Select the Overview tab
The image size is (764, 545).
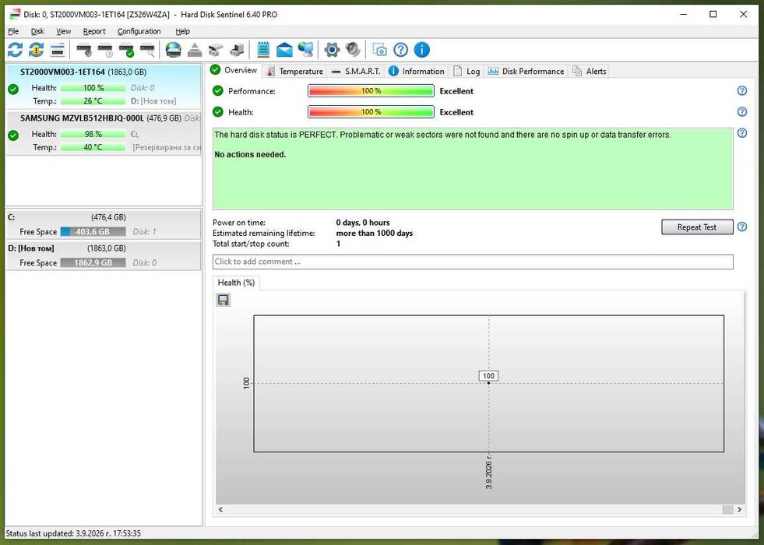tap(234, 70)
